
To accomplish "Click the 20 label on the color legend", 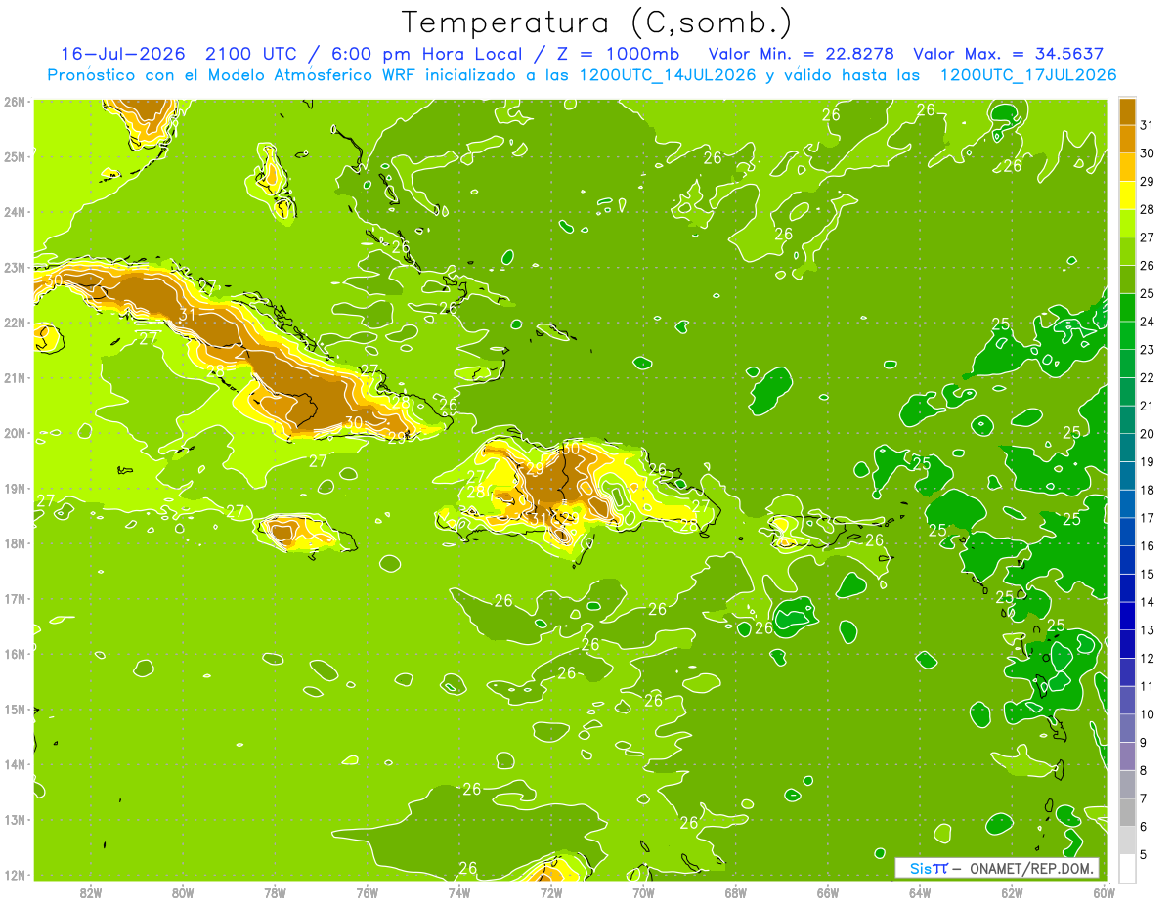I will pos(1148,434).
